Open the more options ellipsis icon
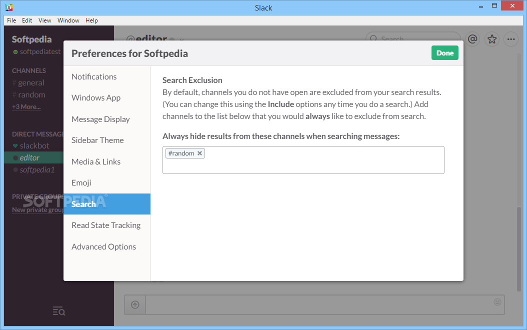527x330 pixels. (511, 39)
